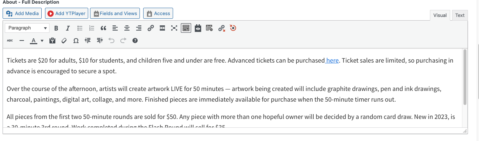Expand the text color picker arrow
The height and width of the screenshot is (141, 479).
click(42, 40)
